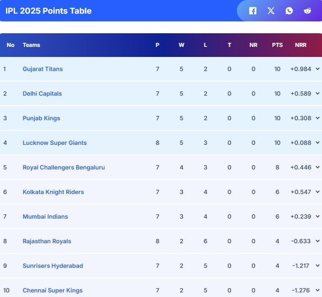Expand Delhi Capitals row chevron
This screenshot has width=322, height=297.
tap(317, 93)
